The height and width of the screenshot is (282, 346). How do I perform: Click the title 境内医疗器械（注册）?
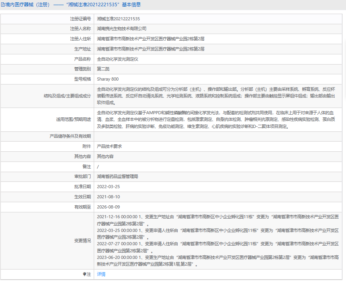tap(28, 5)
